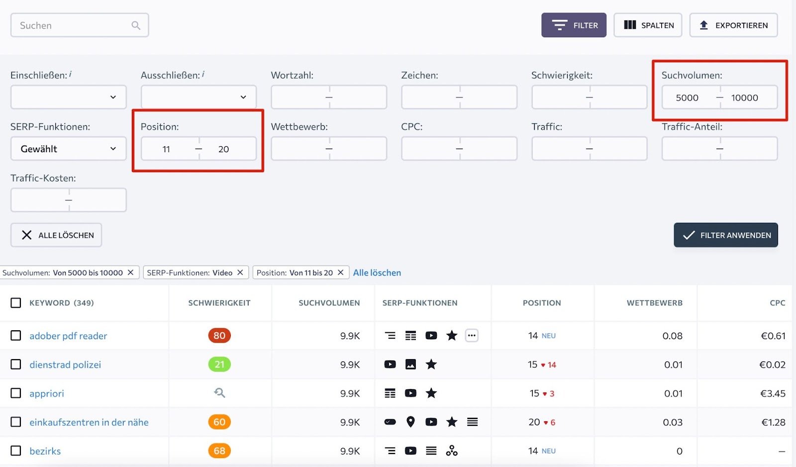Click star icon in dienstrad polizei row
This screenshot has width=796, height=467.
tap(431, 364)
